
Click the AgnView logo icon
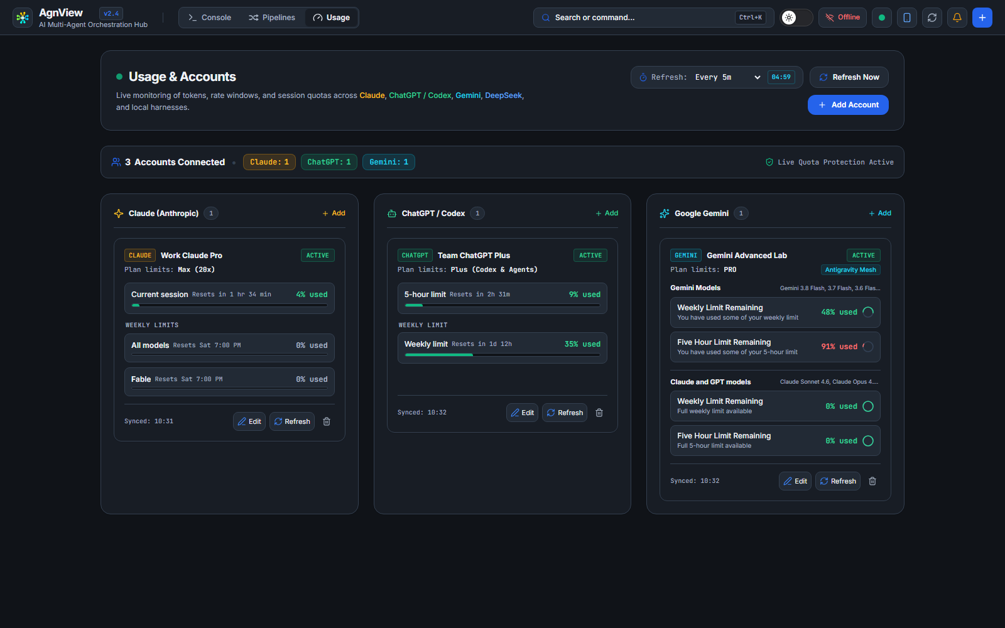[x=23, y=18]
